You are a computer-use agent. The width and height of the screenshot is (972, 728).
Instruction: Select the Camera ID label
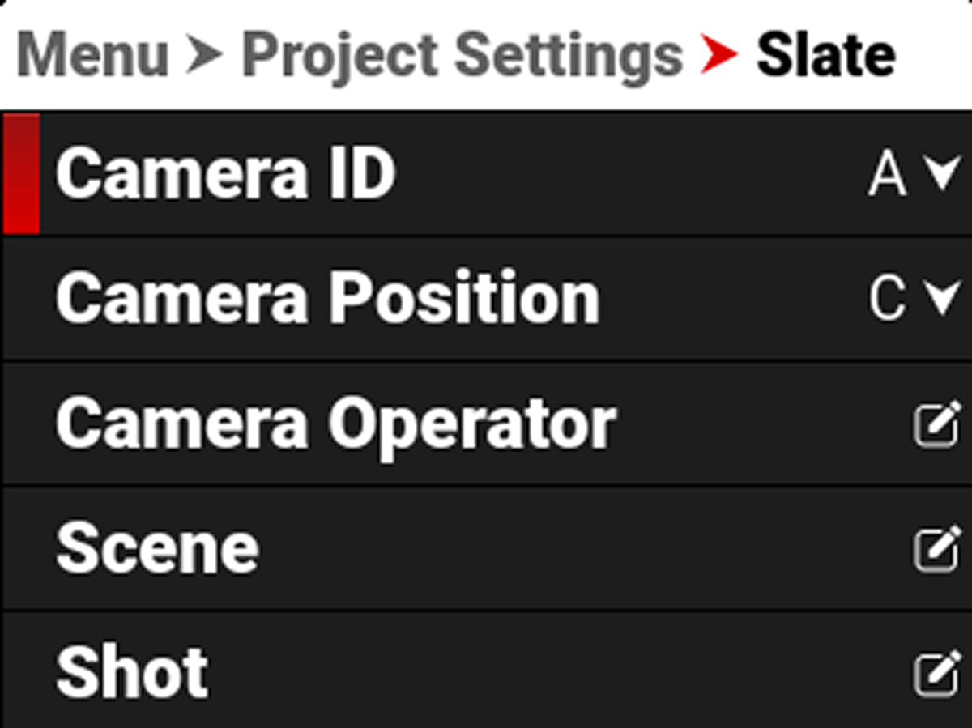225,174
